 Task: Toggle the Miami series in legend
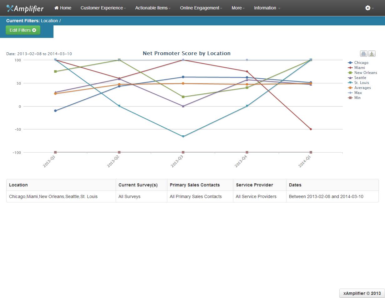pyautogui.click(x=357, y=68)
